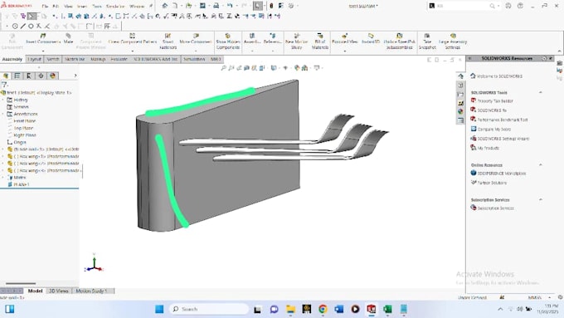Collapse the Online Resources section

tap(540, 165)
